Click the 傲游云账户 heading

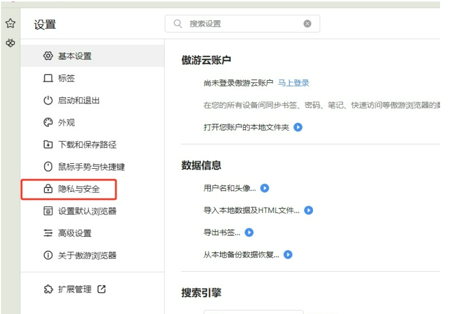pyautogui.click(x=206, y=60)
